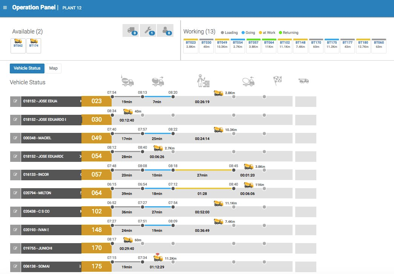Select the Vehicle Status tab

[27, 68]
